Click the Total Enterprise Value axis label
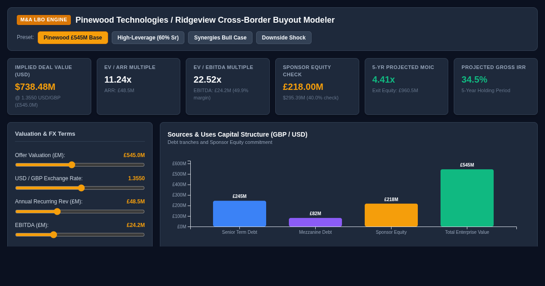545x286 pixels. [x=467, y=232]
